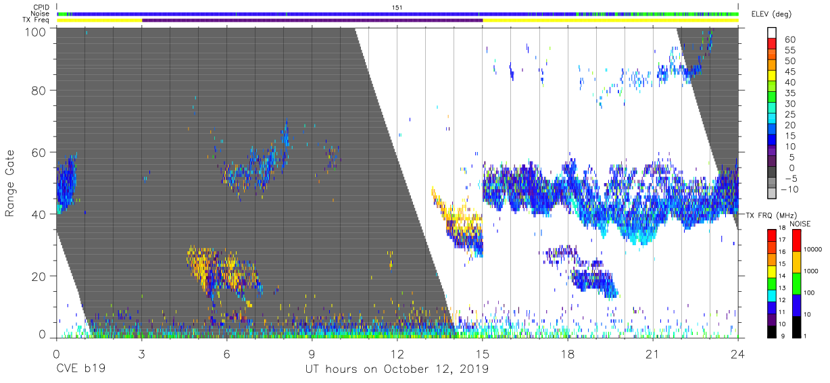Click the NOISE legend label 1
This screenshot has width=830, height=383.
804,336
